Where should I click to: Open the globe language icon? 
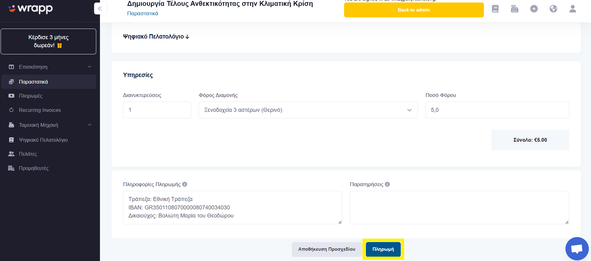pyautogui.click(x=553, y=9)
